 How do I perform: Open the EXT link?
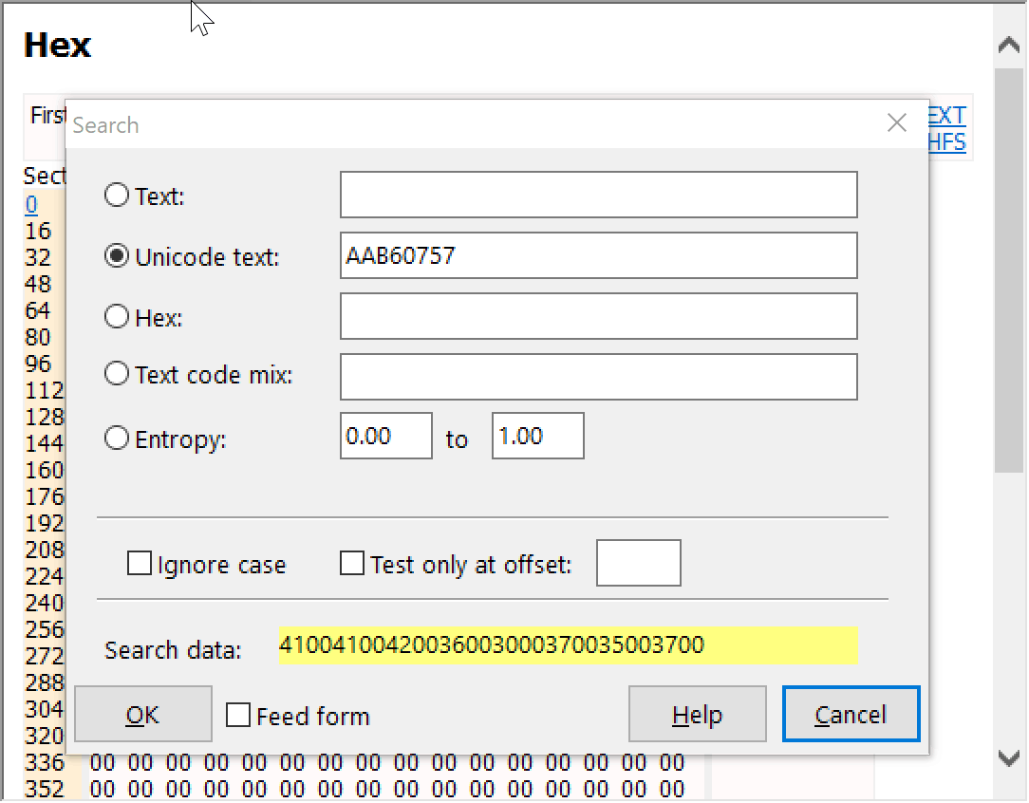click(946, 114)
